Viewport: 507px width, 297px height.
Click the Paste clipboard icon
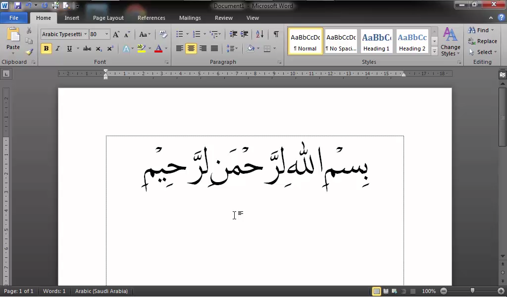pyautogui.click(x=13, y=35)
